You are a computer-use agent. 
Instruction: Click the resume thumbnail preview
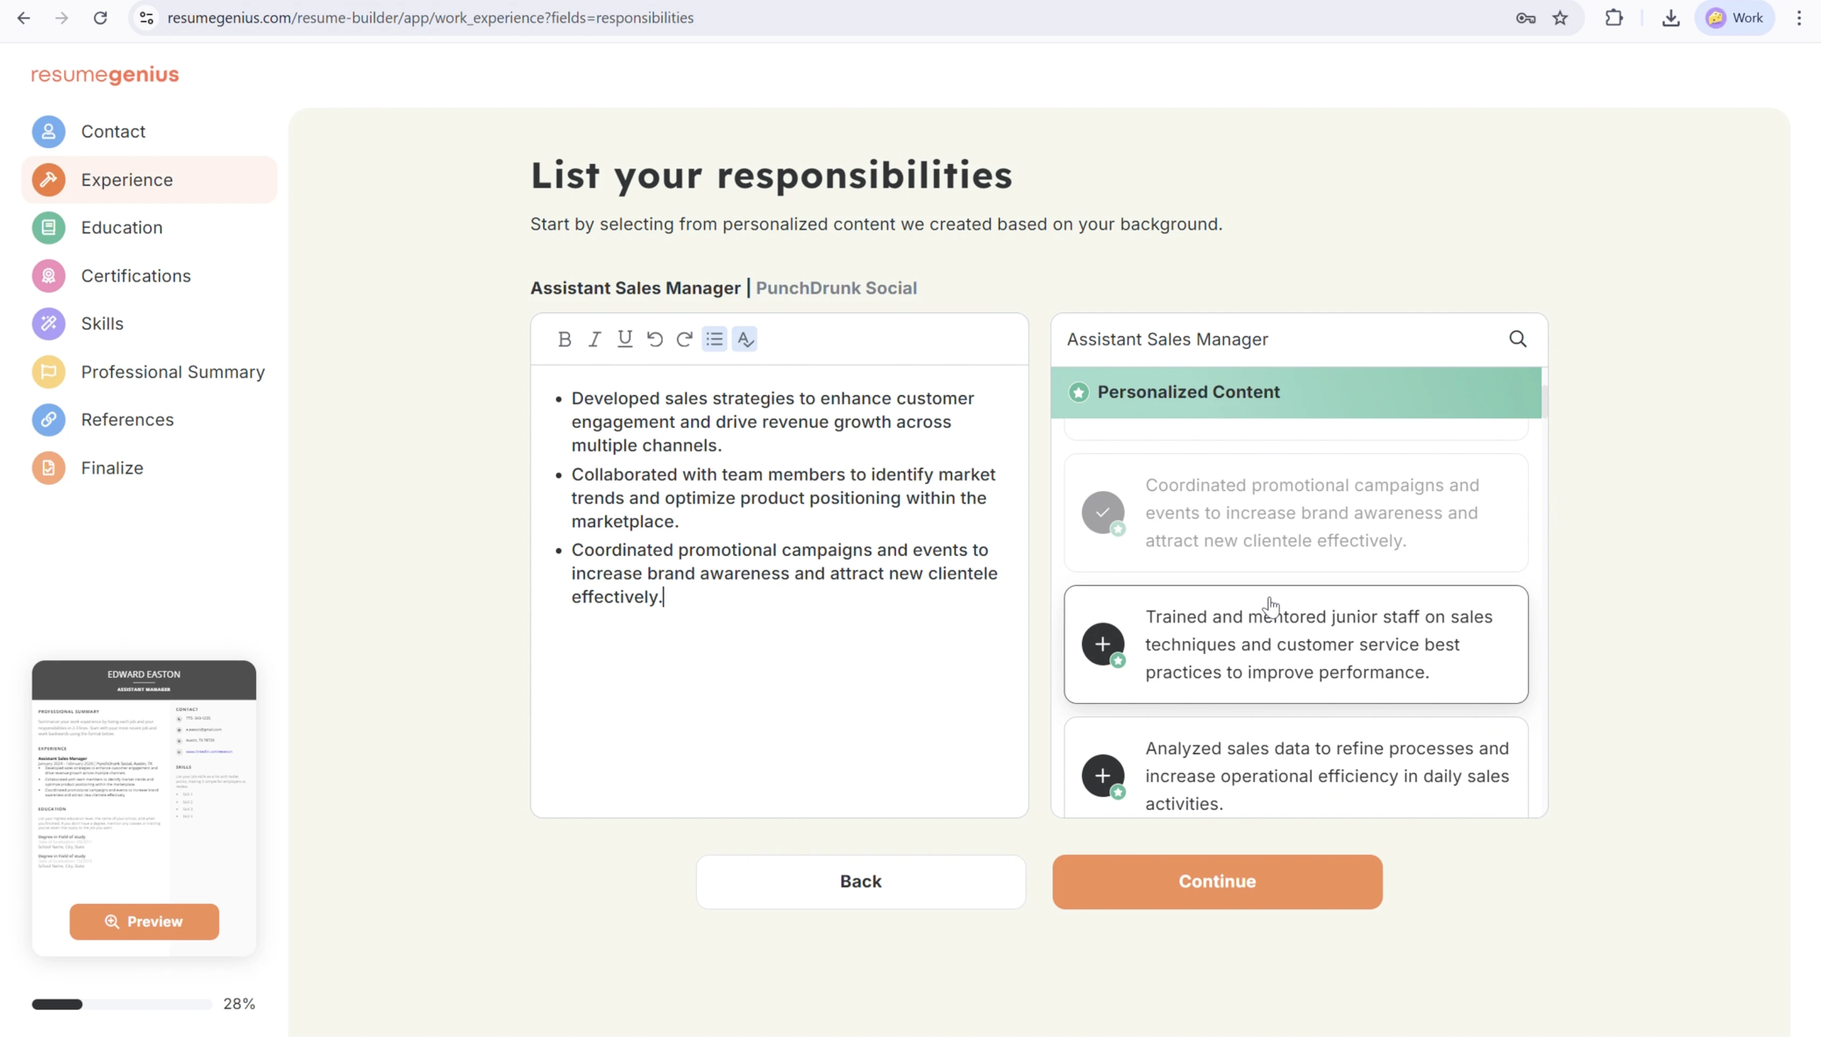(144, 776)
